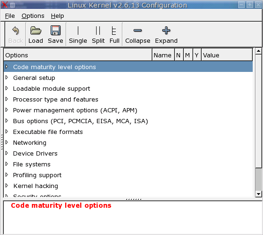Viewport: 263px width, 235px height.
Task: Switch to Split view mode icon
Action: pyautogui.click(x=98, y=31)
